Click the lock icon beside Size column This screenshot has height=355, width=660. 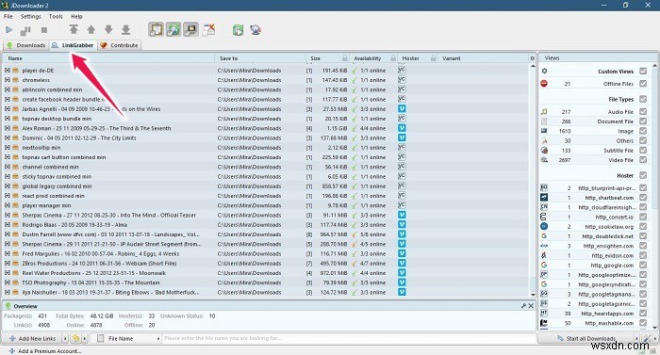click(x=345, y=58)
